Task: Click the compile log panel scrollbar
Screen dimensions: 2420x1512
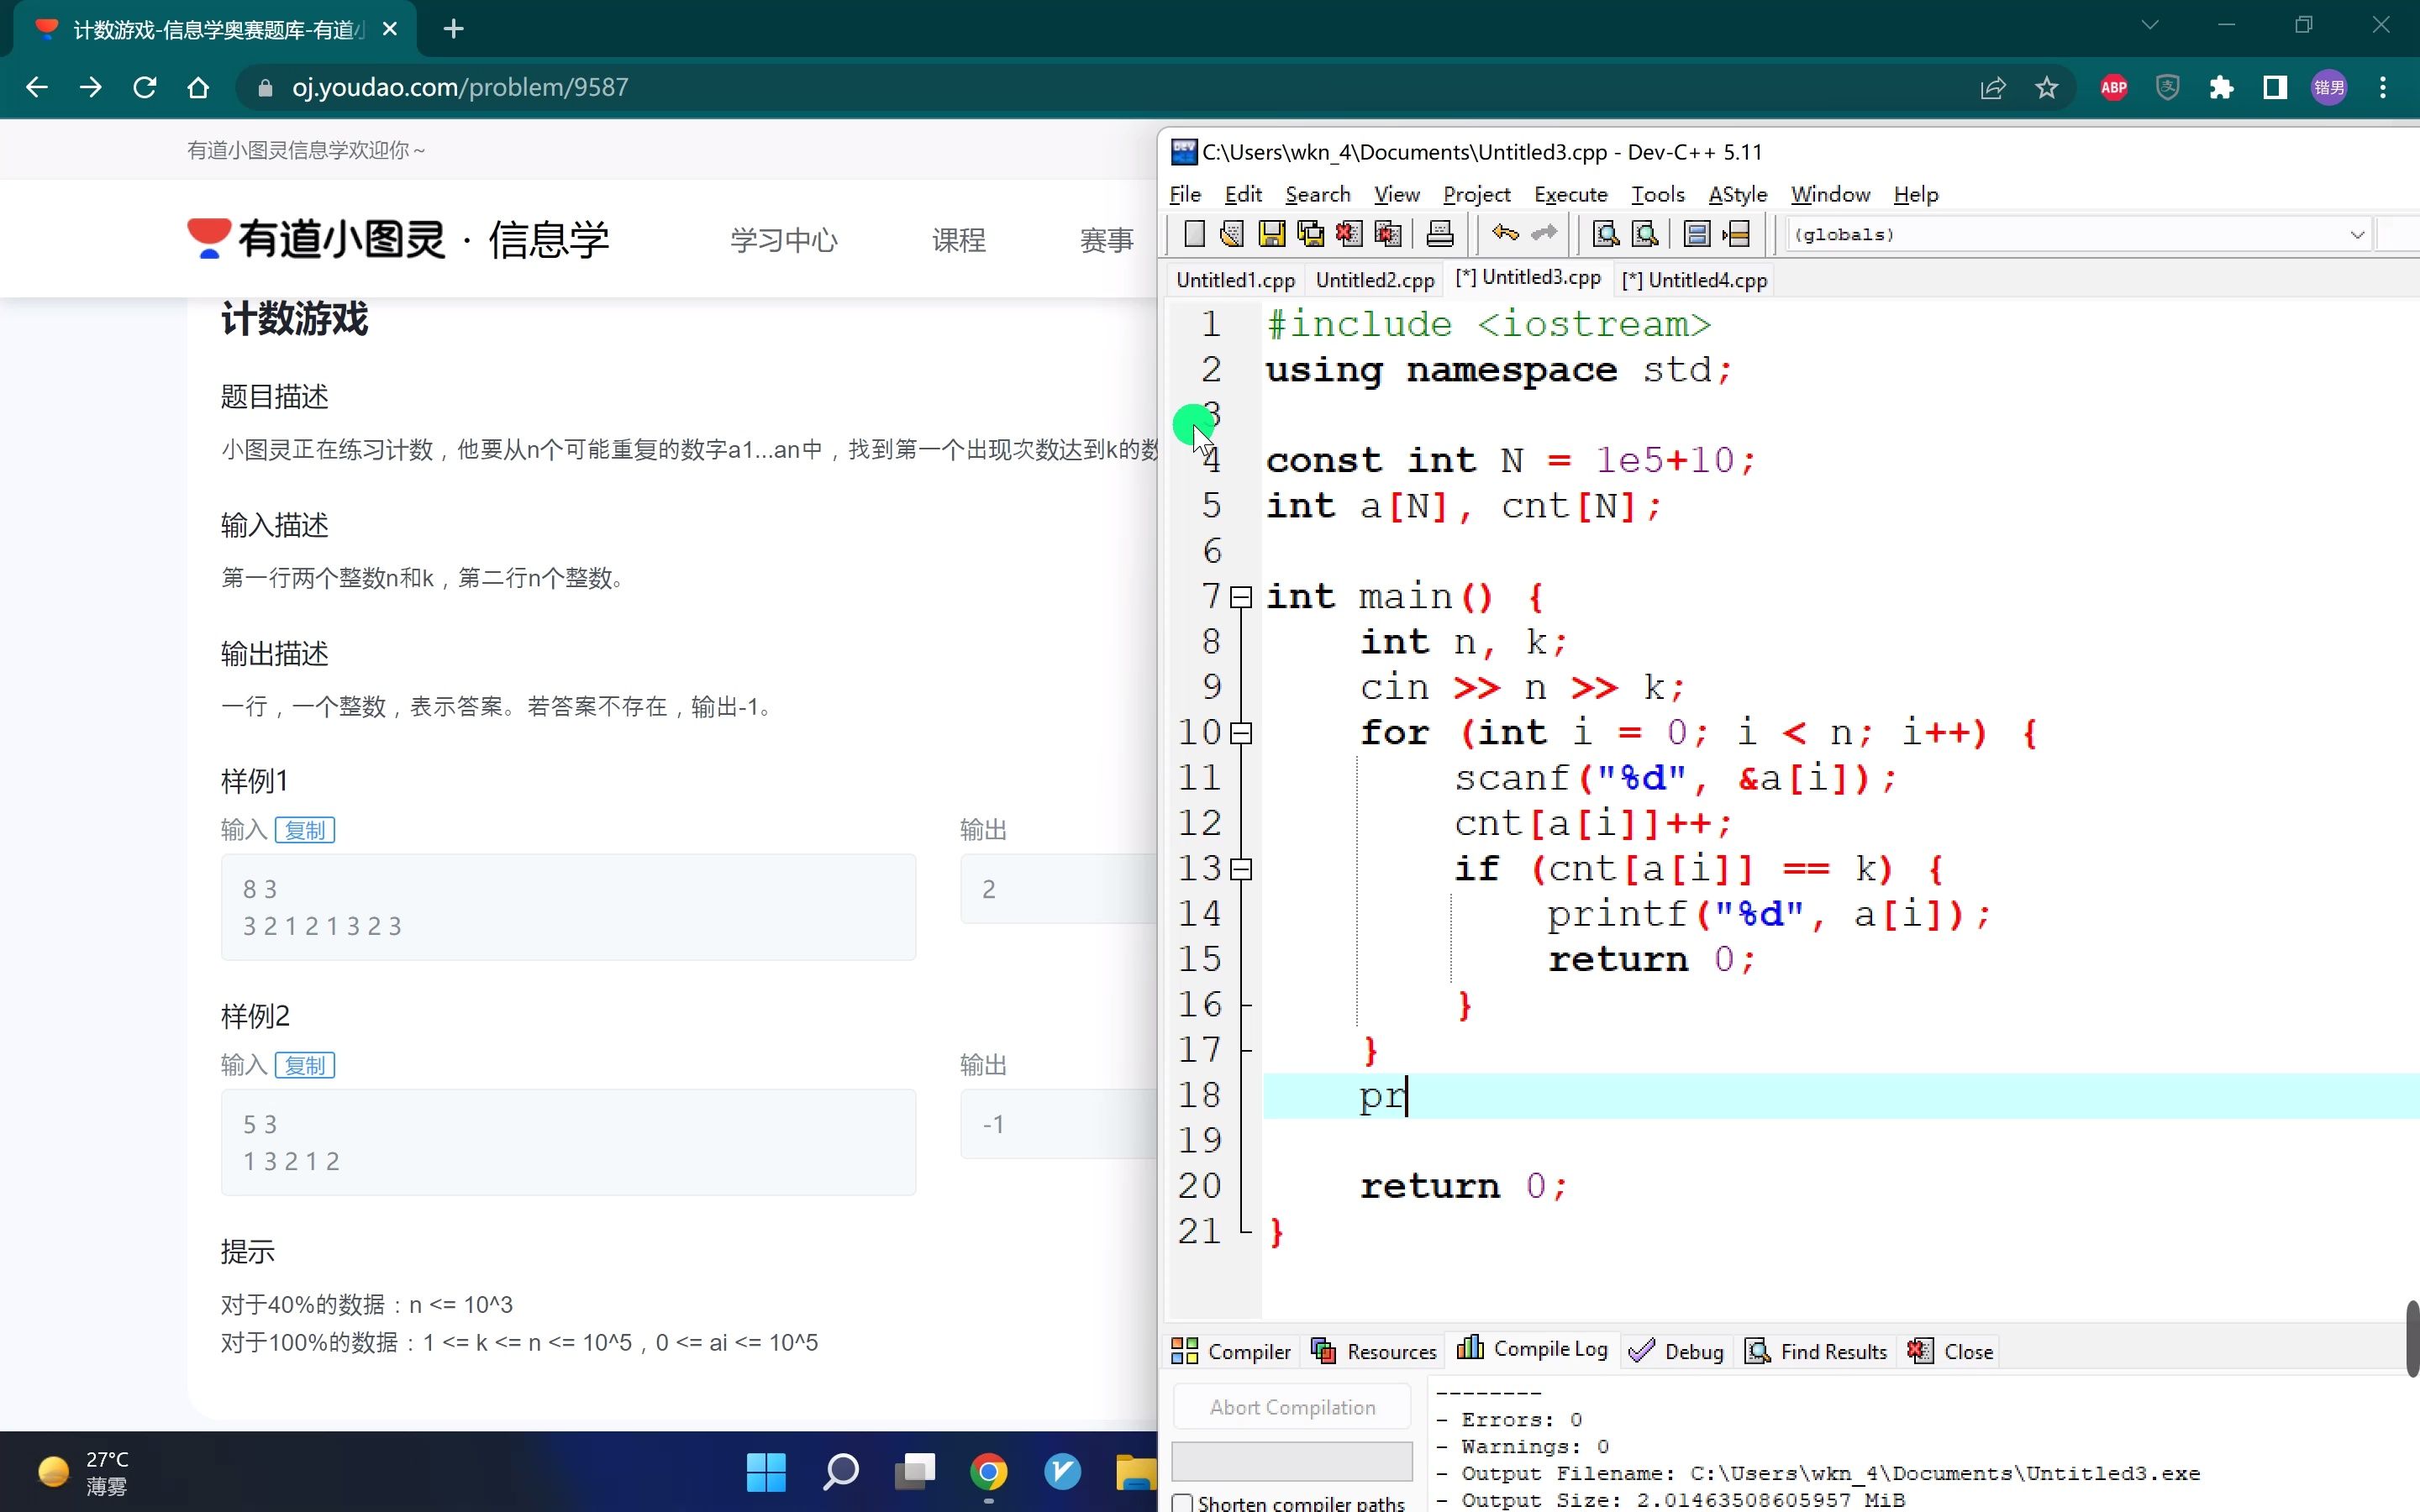Action: pos(2412,1339)
